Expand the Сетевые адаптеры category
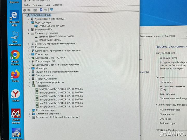Screen dimensions: 187x140 point(30,110)
